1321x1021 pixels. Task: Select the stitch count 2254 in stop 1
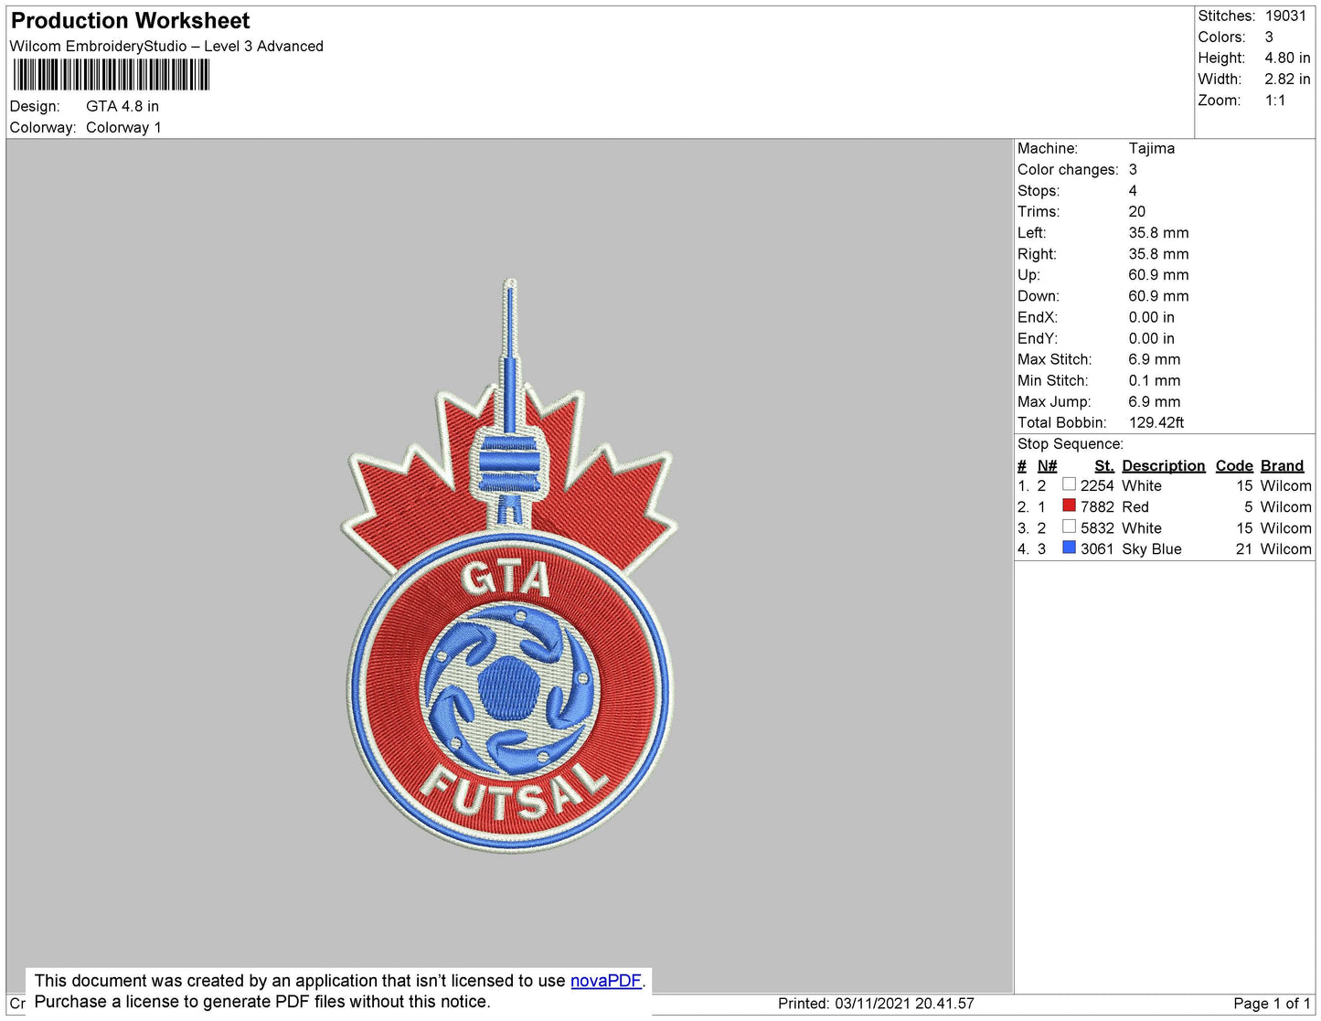pos(1097,486)
